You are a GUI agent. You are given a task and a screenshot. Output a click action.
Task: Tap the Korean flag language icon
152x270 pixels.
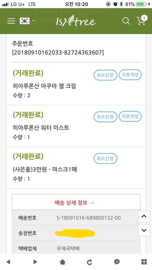pos(24,21)
